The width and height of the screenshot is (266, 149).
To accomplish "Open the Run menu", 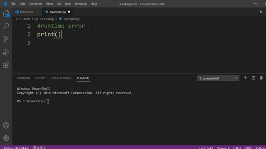I will (68, 4).
